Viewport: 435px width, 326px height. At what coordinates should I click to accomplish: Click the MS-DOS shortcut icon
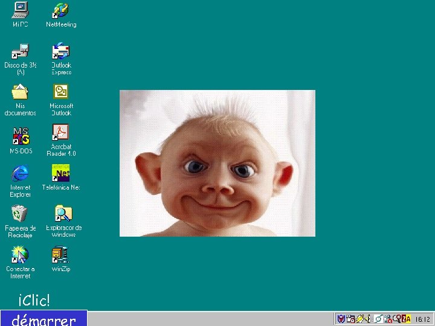pos(21,133)
